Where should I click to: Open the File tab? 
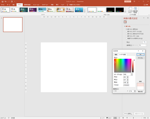(2, 5)
